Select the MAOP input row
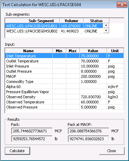 pos(64,76)
